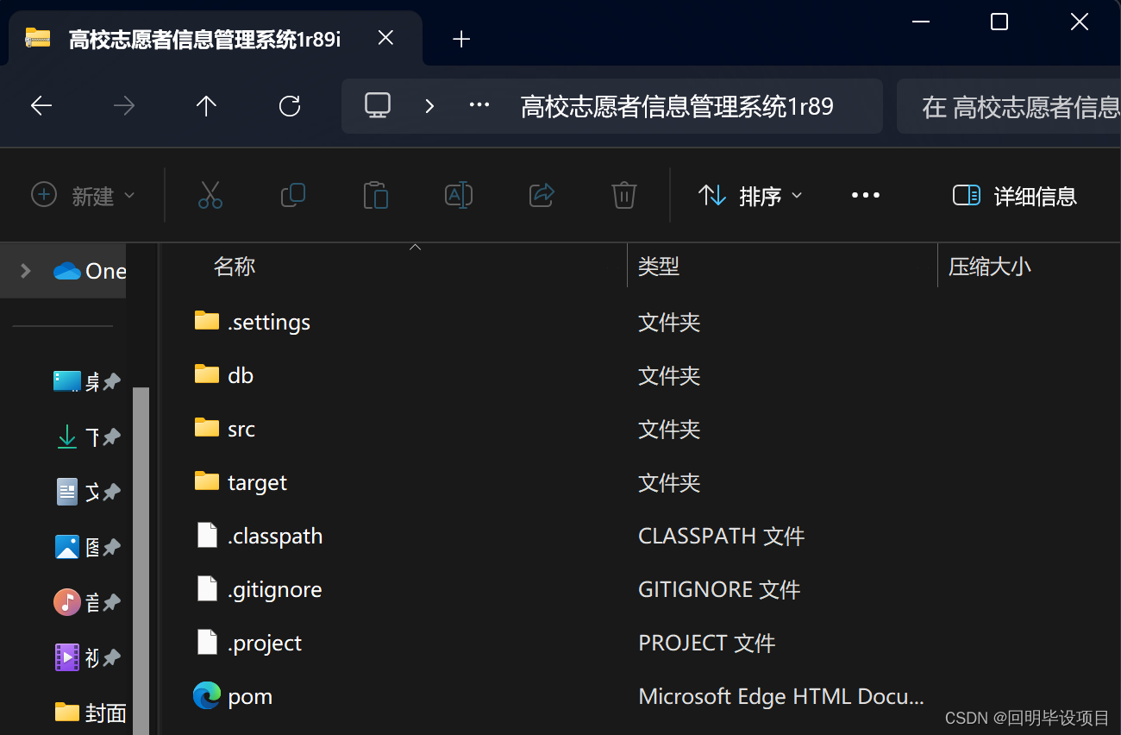
Task: Go back with the back arrow
Action: coord(41,106)
